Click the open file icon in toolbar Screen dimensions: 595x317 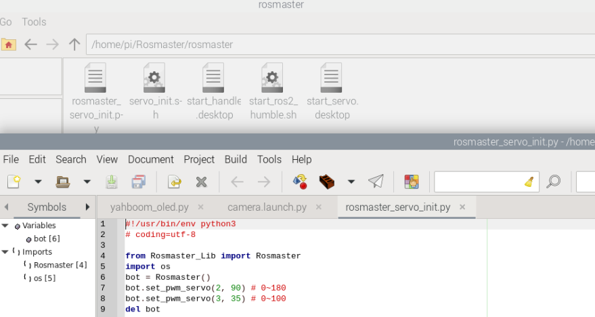pyautogui.click(x=63, y=182)
